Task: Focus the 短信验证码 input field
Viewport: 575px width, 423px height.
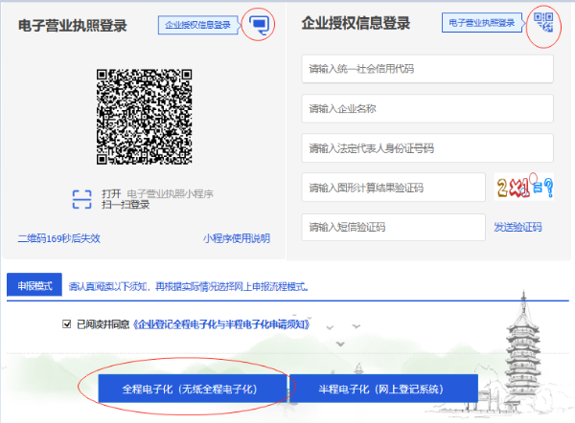Action: 394,227
